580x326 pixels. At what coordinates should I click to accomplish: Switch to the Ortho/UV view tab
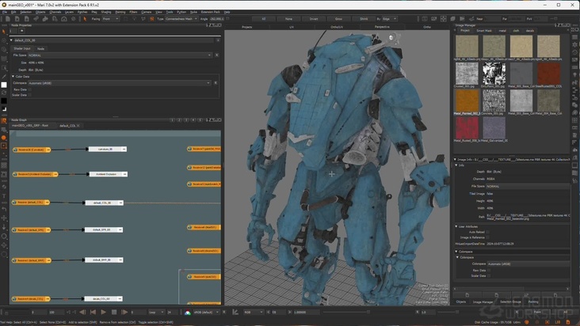coord(337,27)
